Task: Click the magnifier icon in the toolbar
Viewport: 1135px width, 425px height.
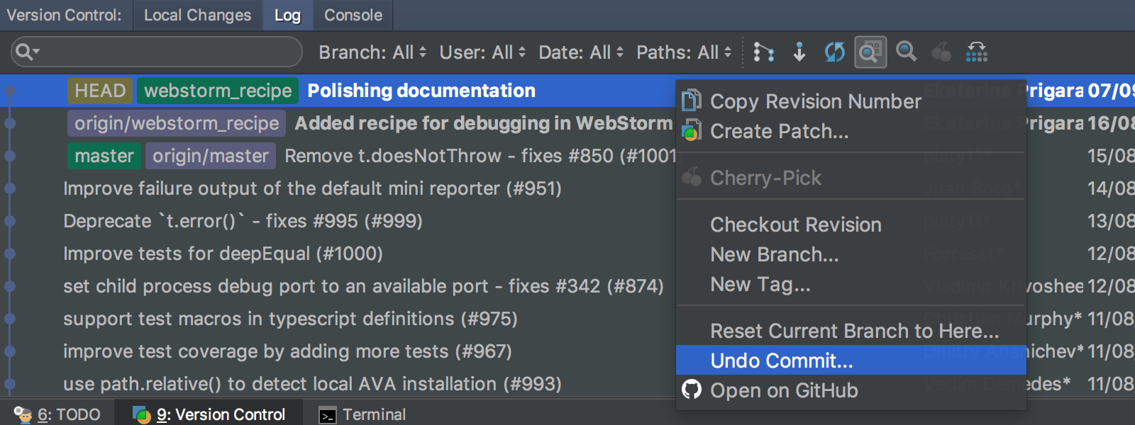Action: [x=906, y=52]
